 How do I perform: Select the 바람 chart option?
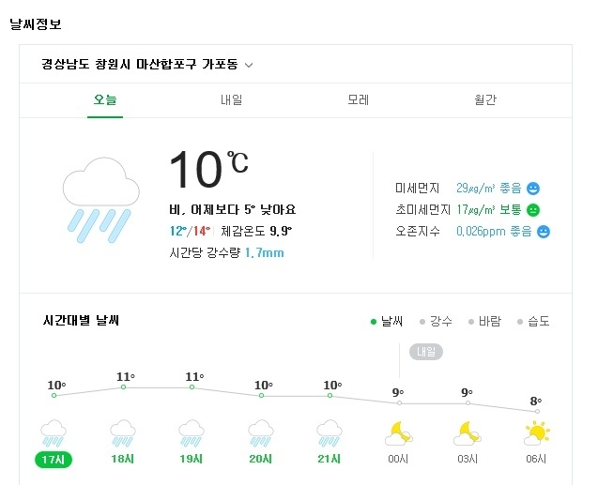(484, 322)
